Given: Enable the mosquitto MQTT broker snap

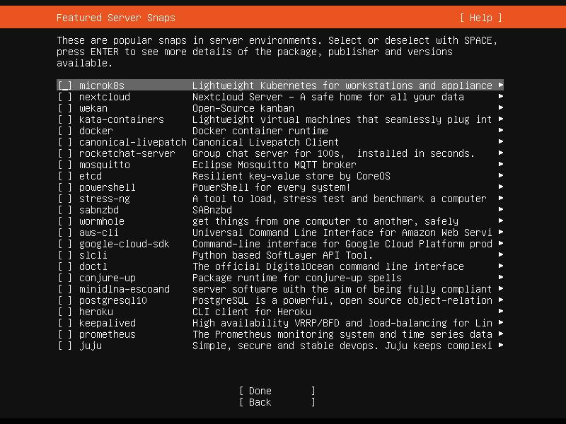Looking at the screenshot, I should click(x=65, y=165).
